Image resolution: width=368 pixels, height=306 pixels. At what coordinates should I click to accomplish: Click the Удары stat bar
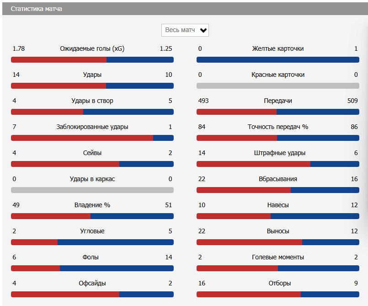tap(92, 86)
